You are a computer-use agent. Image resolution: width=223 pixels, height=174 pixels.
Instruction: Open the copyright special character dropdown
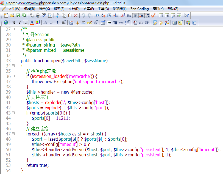[x=96, y=23]
